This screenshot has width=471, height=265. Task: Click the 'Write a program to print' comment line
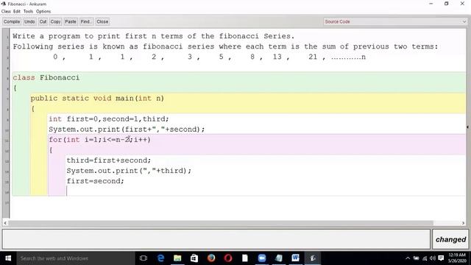click(154, 36)
